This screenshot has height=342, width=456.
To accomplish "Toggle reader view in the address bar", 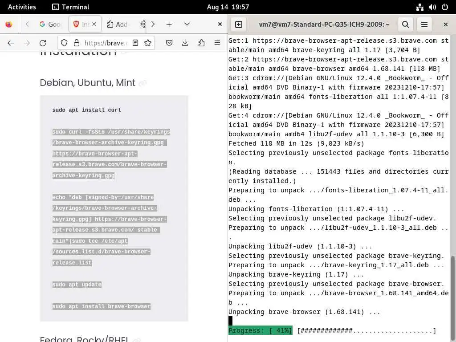I will tap(135, 43).
